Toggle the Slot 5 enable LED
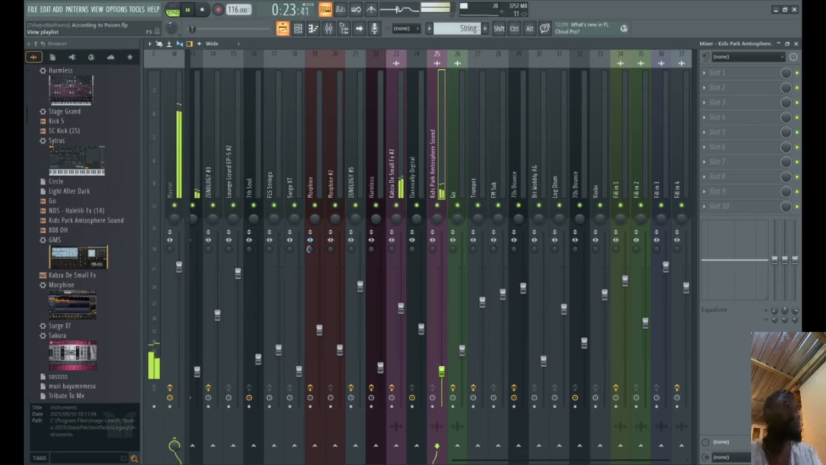Image resolution: width=826 pixels, height=465 pixels. point(797,132)
